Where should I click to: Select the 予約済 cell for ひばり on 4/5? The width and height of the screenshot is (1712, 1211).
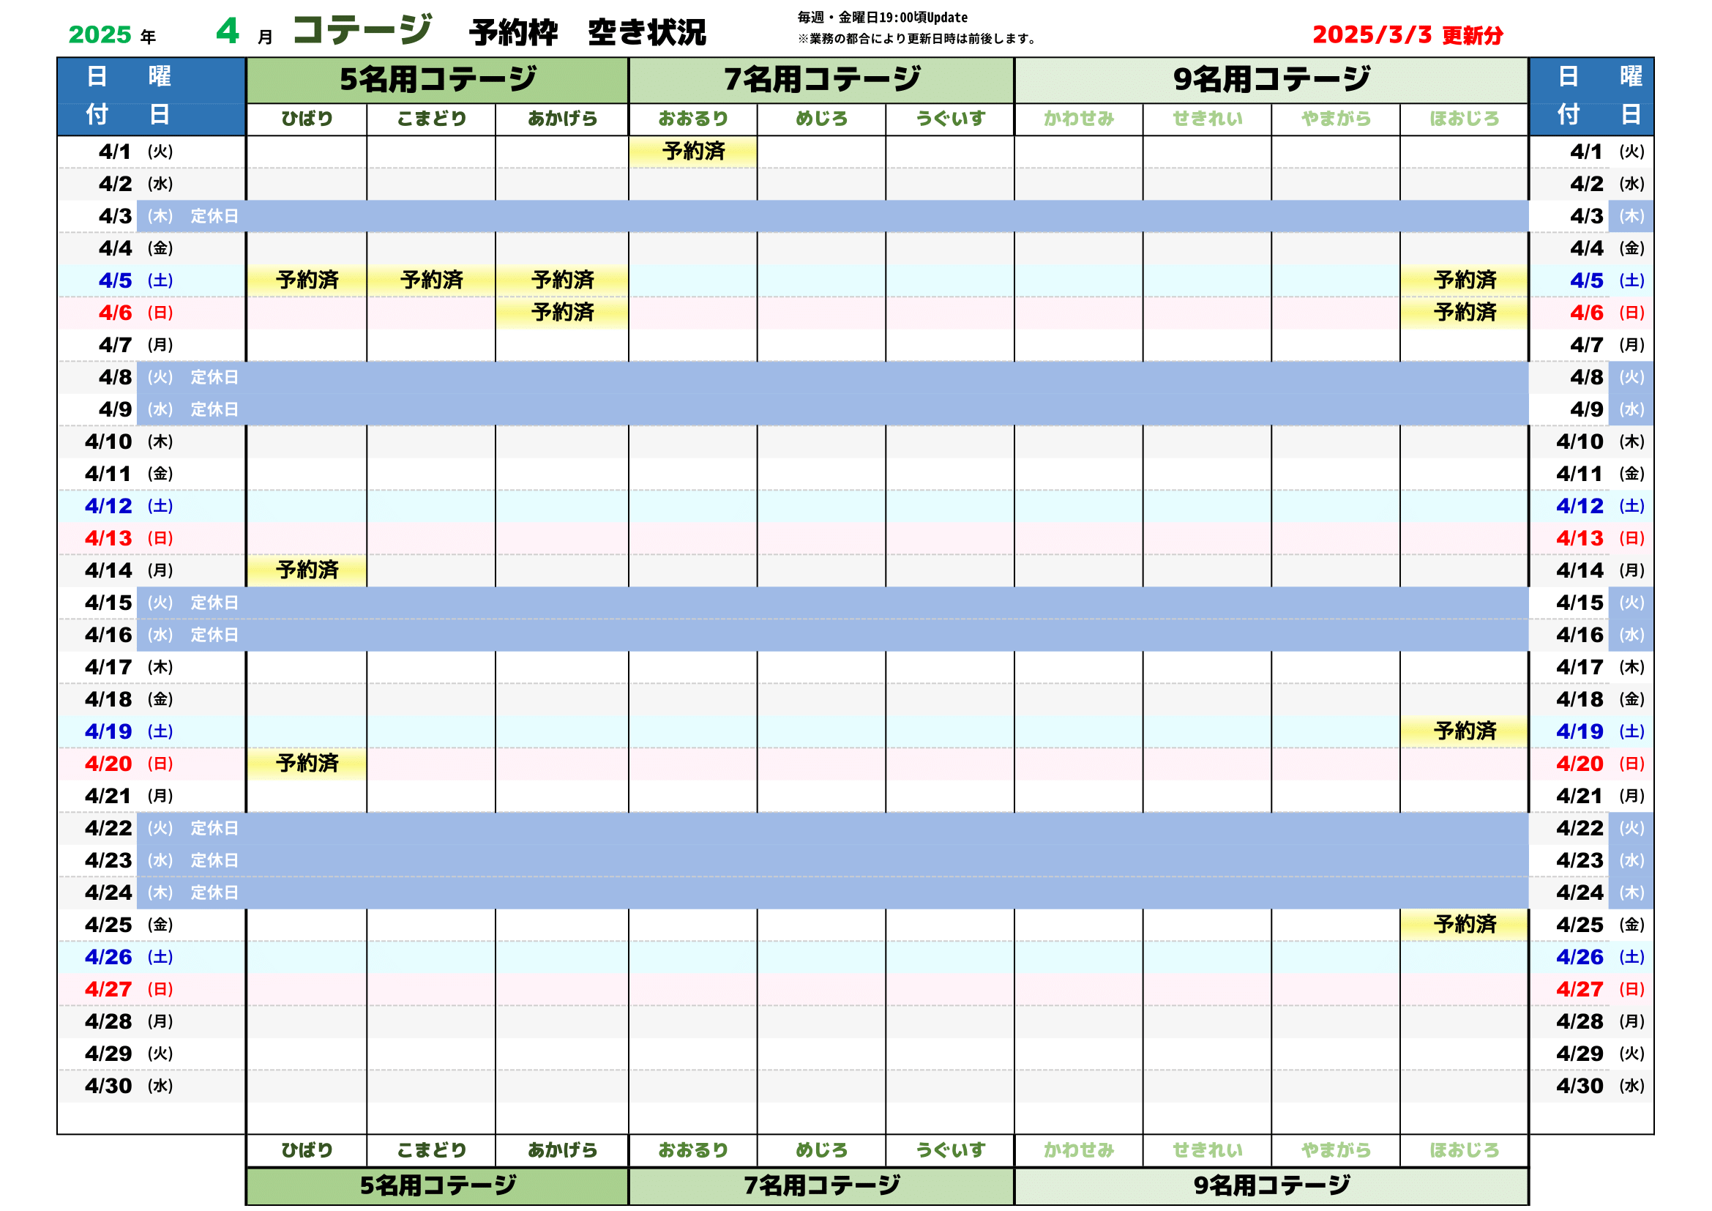pos(307,280)
